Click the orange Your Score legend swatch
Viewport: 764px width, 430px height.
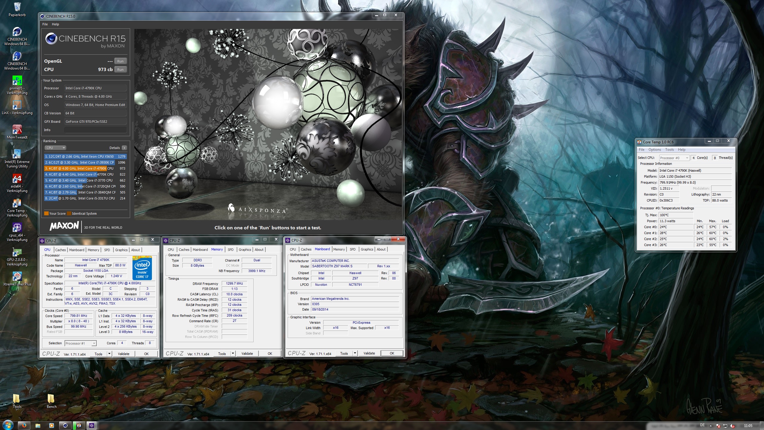click(x=46, y=214)
